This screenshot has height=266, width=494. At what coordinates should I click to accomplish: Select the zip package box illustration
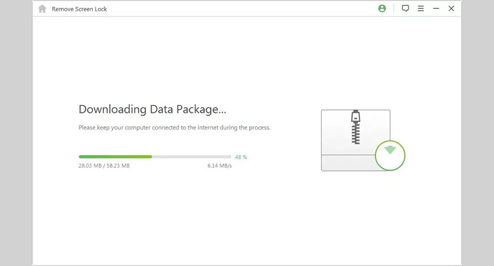tap(356, 140)
